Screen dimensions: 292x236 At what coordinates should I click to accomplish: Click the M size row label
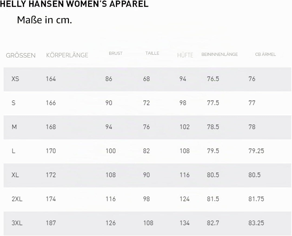coord(14,127)
